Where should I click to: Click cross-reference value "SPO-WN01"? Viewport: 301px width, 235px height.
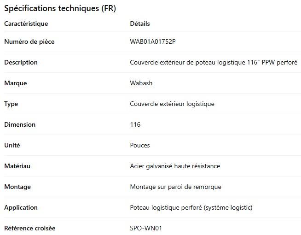[146, 229]
